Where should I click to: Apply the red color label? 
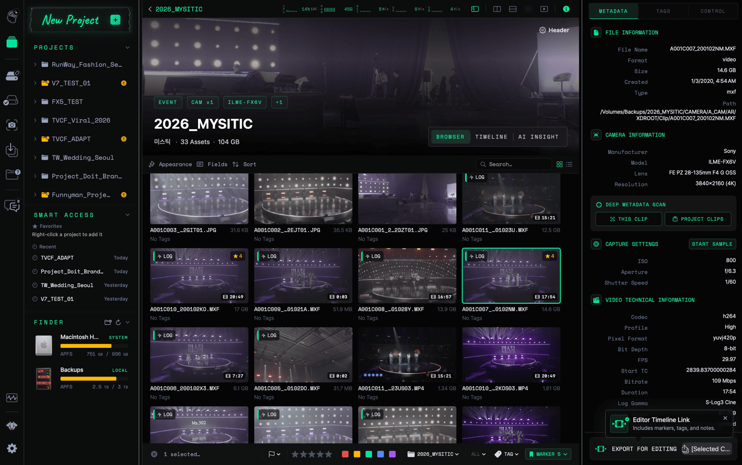(345, 454)
